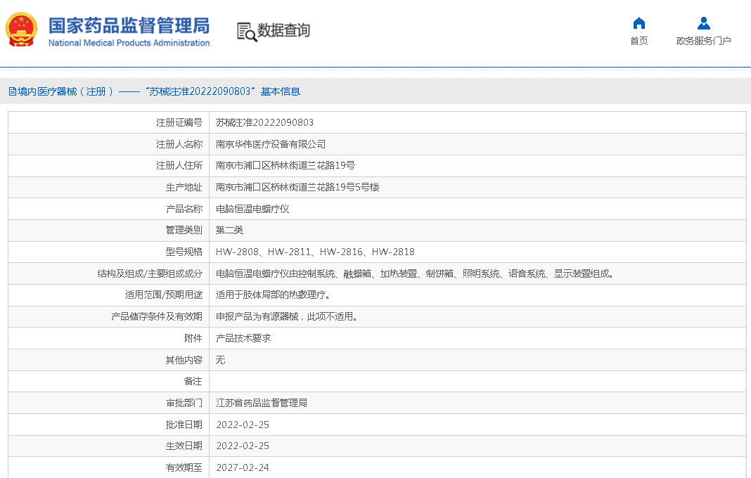Open the 产品技术要求 attachment

243,338
